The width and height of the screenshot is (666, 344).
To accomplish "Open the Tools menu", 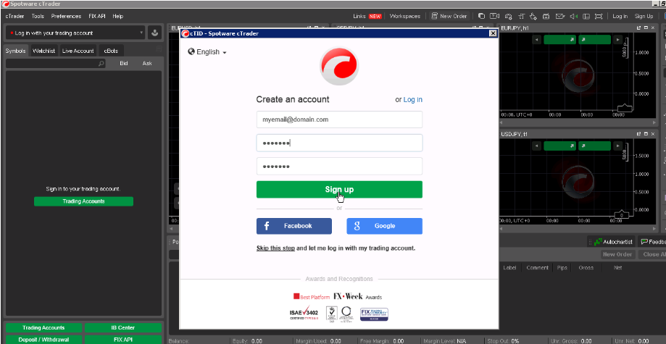I will tap(38, 16).
